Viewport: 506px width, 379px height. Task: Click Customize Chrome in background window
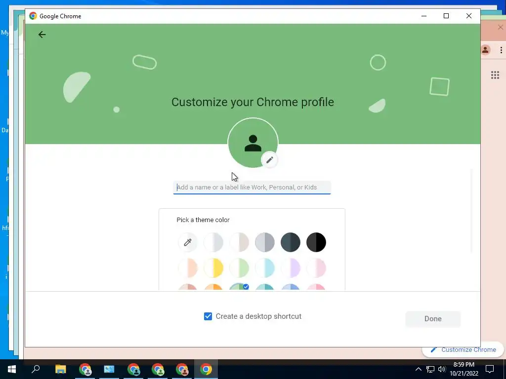pos(464,350)
